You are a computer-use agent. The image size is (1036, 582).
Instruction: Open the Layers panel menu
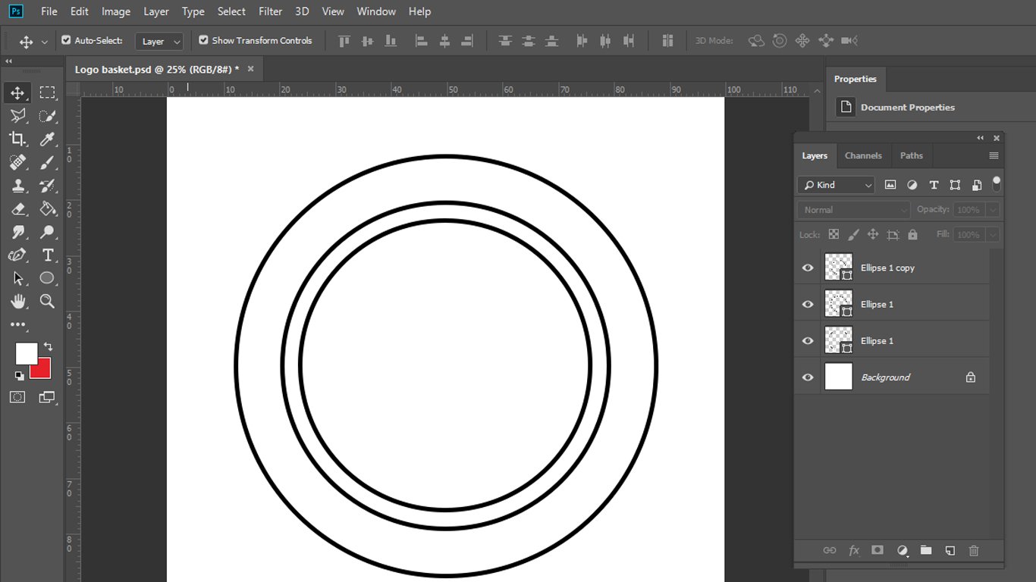click(992, 155)
